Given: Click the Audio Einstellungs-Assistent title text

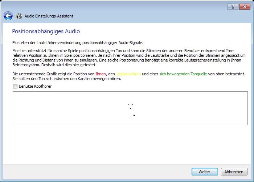Looking at the screenshot, I should click(x=49, y=16).
